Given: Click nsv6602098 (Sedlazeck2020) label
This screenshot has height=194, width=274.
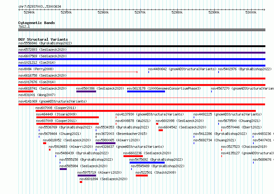Looking at the screenshot, I should coord(180,121).
